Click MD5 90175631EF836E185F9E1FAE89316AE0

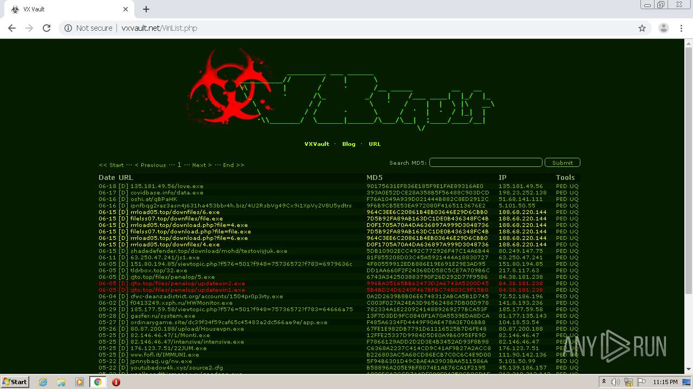[425, 186]
